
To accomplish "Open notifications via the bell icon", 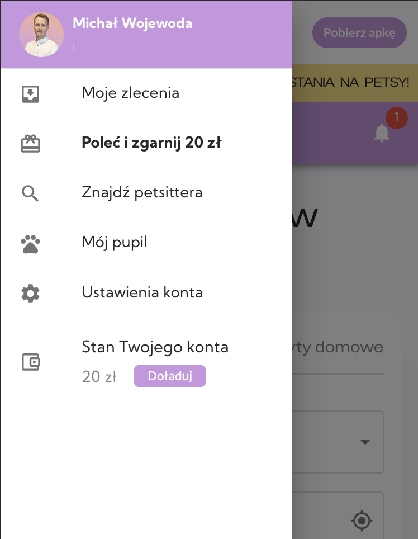I will tap(382, 133).
